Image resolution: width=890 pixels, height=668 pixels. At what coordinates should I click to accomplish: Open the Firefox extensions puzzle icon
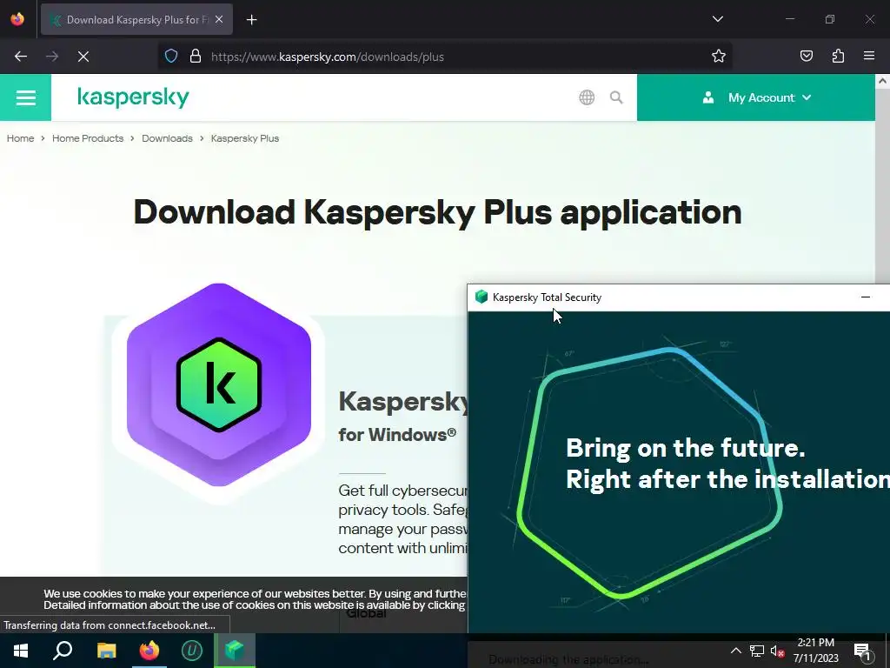(x=839, y=57)
